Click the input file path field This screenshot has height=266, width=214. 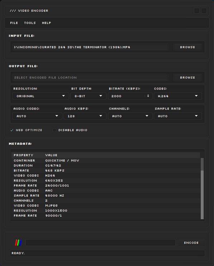tap(91, 47)
